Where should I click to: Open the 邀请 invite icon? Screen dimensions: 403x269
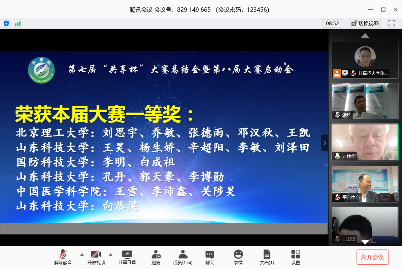coord(156,257)
